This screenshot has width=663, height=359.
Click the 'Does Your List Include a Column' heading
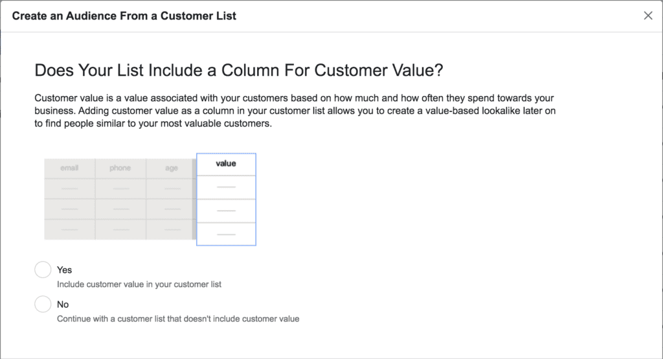238,70
